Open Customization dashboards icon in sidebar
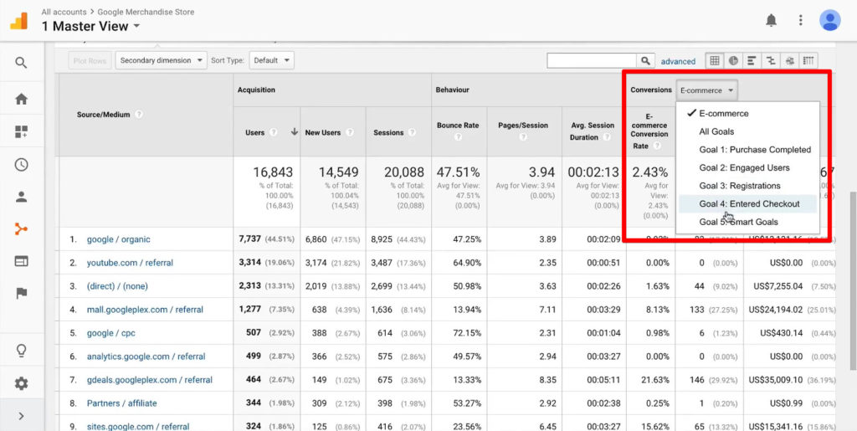This screenshot has height=431, width=857. 21,131
